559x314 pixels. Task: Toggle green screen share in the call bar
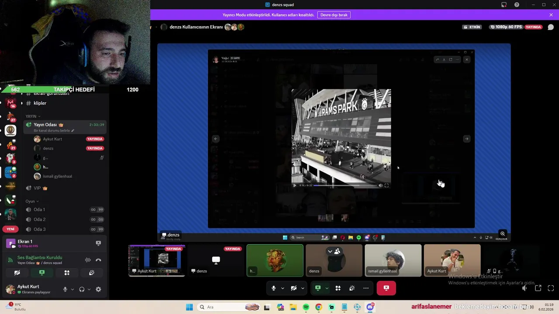click(x=318, y=288)
